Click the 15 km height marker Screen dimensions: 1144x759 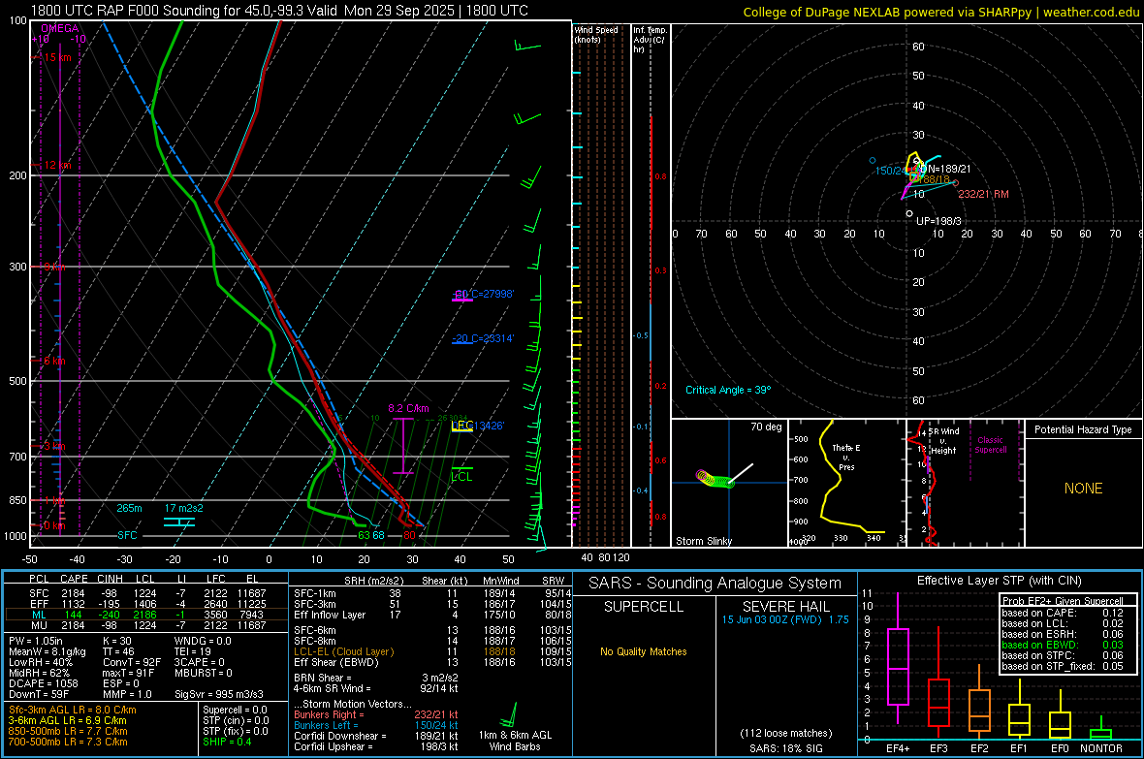pos(56,57)
